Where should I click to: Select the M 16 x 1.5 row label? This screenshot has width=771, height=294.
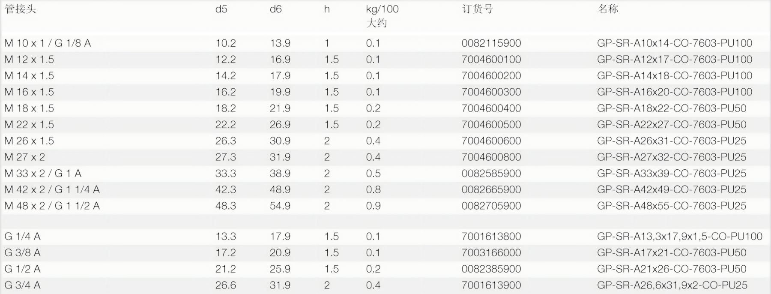(x=29, y=92)
